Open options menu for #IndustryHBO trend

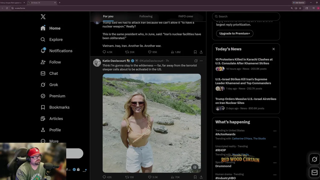275,175
